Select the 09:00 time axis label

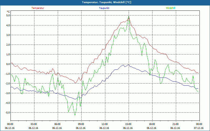click(81, 124)
